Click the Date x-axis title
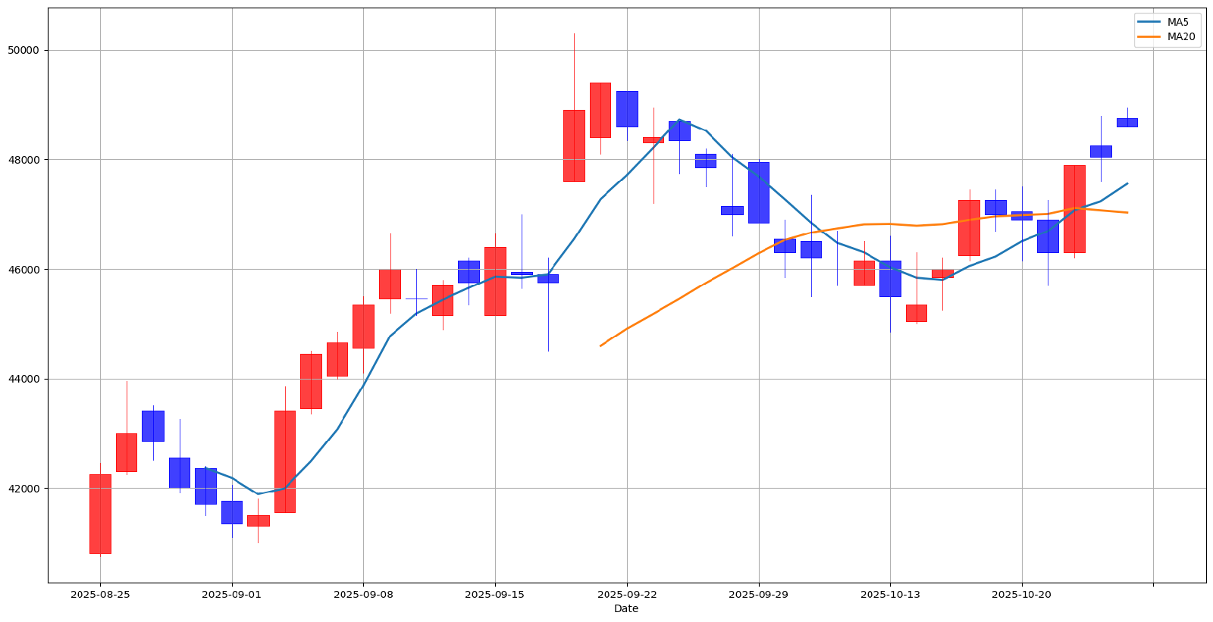 (626, 608)
